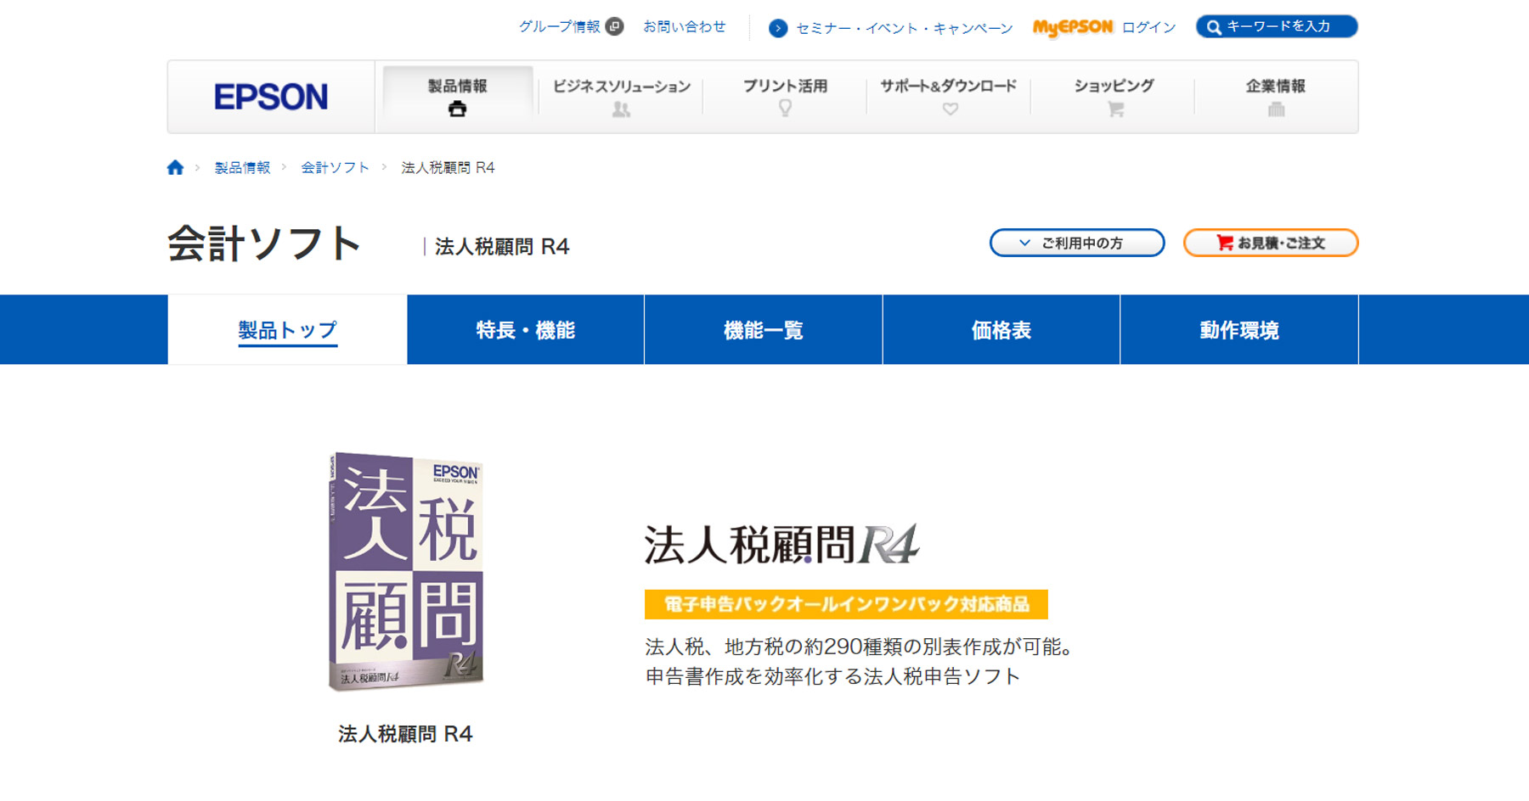The image size is (1529, 801).
Task: Click the 法人税顧問 R4 subtitle beside 会計ソフト
Action: tap(502, 246)
